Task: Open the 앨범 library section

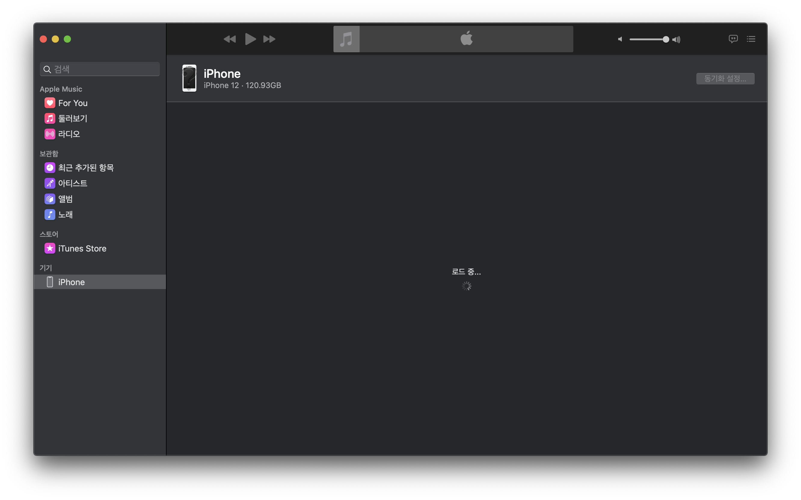Action: pyautogui.click(x=65, y=199)
